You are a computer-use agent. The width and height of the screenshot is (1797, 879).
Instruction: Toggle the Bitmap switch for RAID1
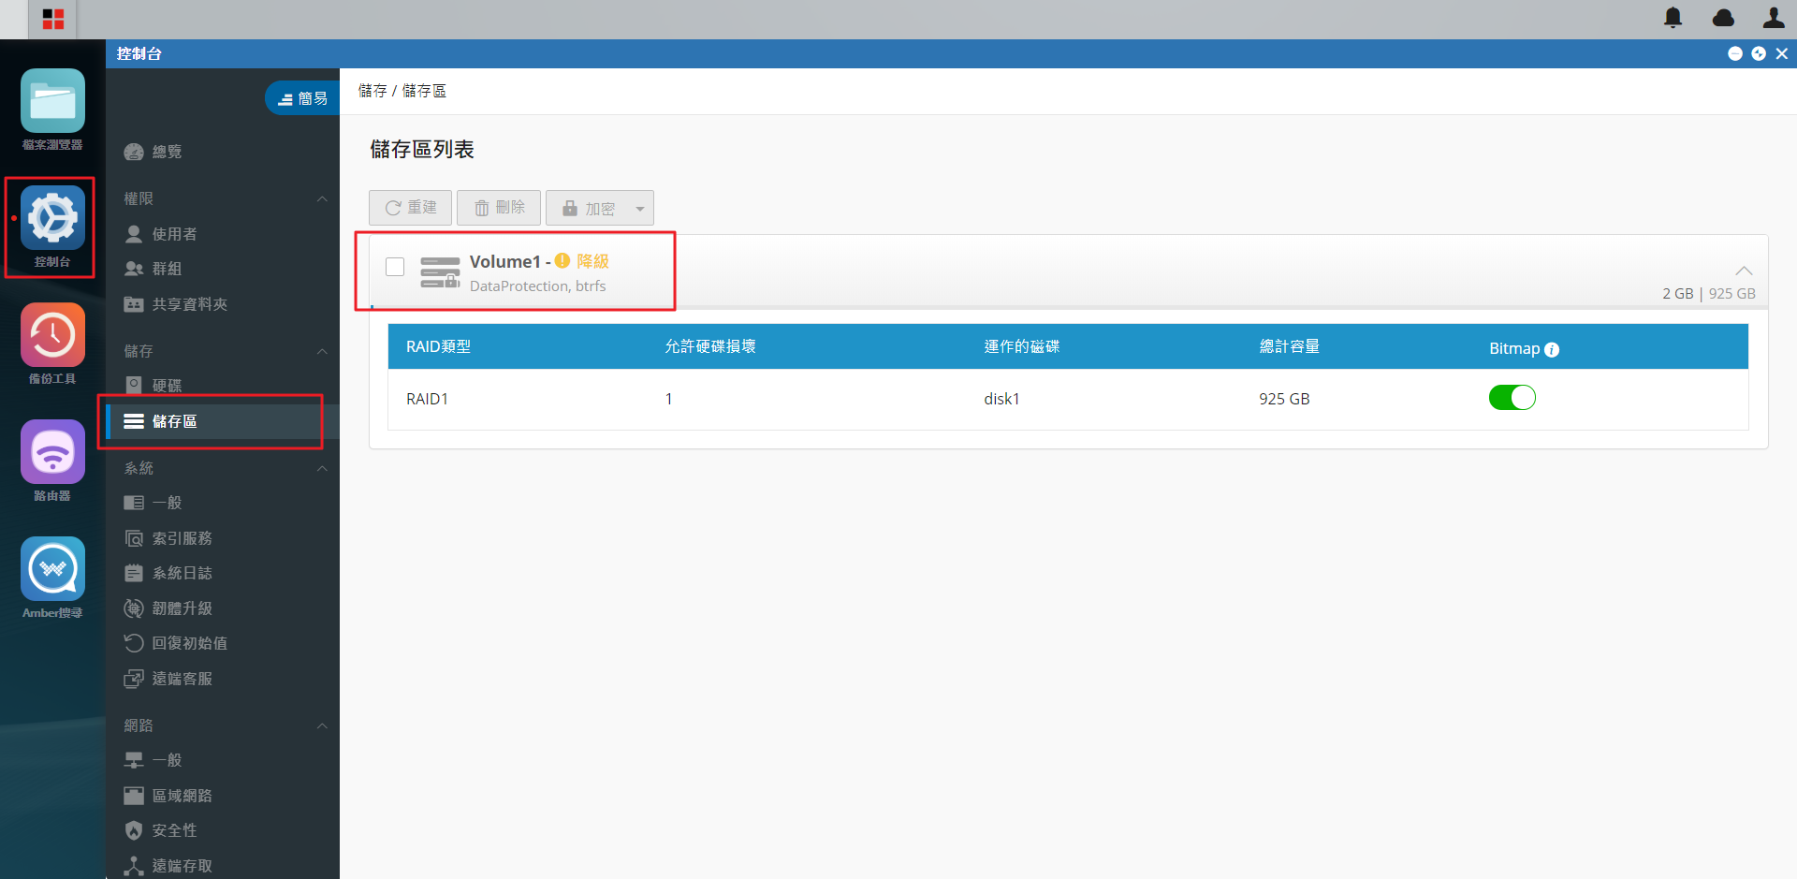(1512, 398)
